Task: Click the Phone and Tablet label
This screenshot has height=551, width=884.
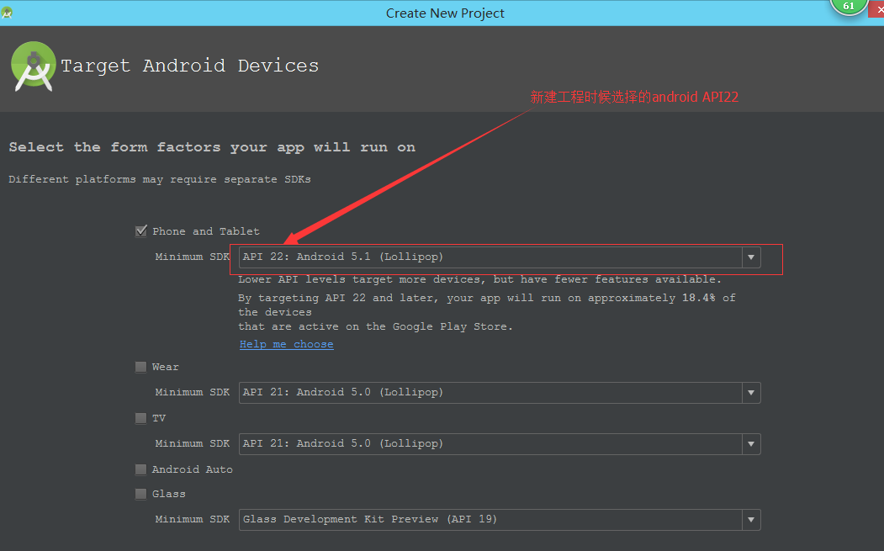Action: coord(206,231)
